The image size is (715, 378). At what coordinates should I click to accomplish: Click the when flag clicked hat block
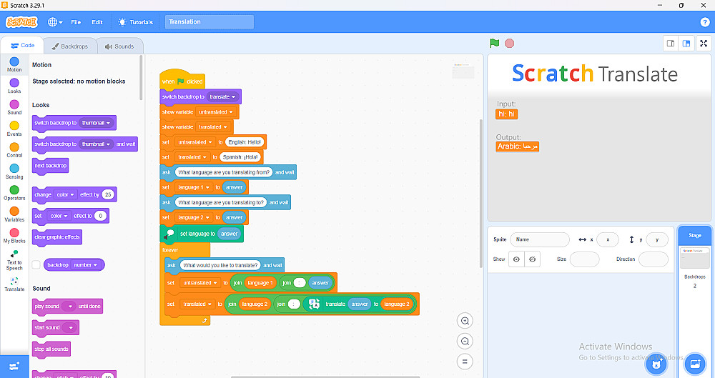182,81
